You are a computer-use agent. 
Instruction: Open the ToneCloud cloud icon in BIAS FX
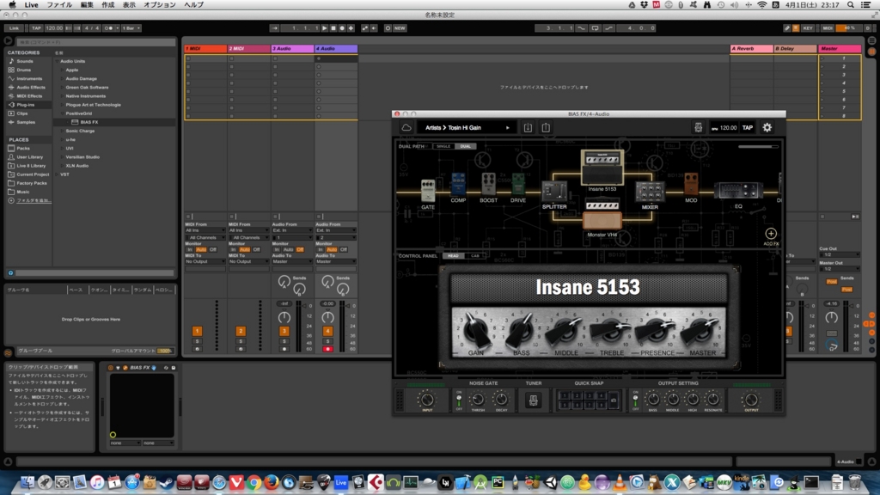click(x=406, y=127)
